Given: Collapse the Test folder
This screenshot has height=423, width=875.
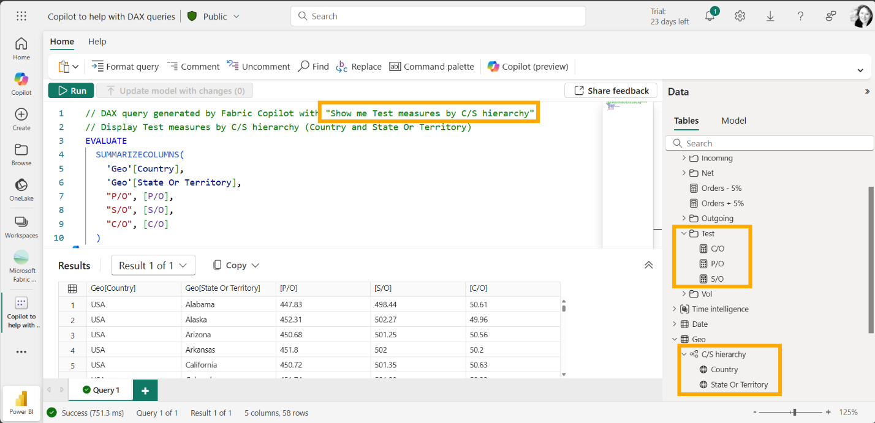Looking at the screenshot, I should point(684,233).
